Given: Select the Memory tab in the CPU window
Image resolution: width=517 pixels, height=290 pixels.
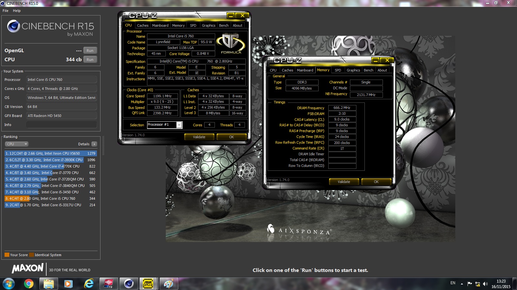Looking at the screenshot, I should 178,25.
